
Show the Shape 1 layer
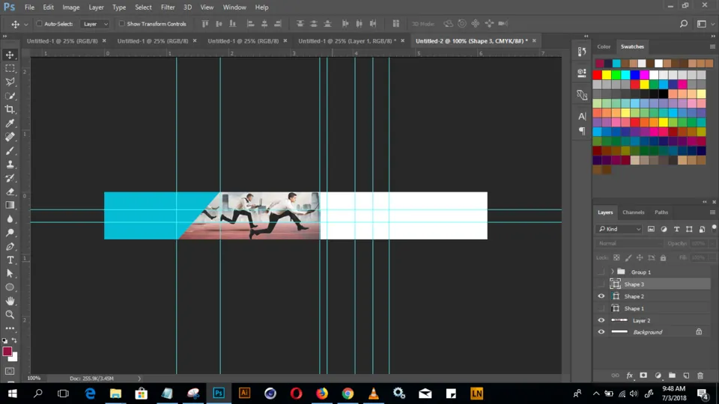pyautogui.click(x=601, y=308)
